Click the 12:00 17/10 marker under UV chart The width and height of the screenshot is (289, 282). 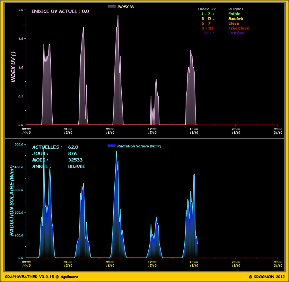152,131
